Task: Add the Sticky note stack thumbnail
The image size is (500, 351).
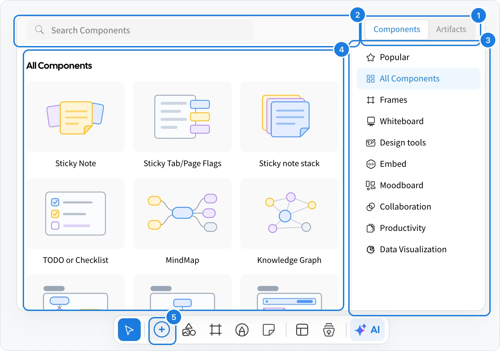Action: coord(289,117)
